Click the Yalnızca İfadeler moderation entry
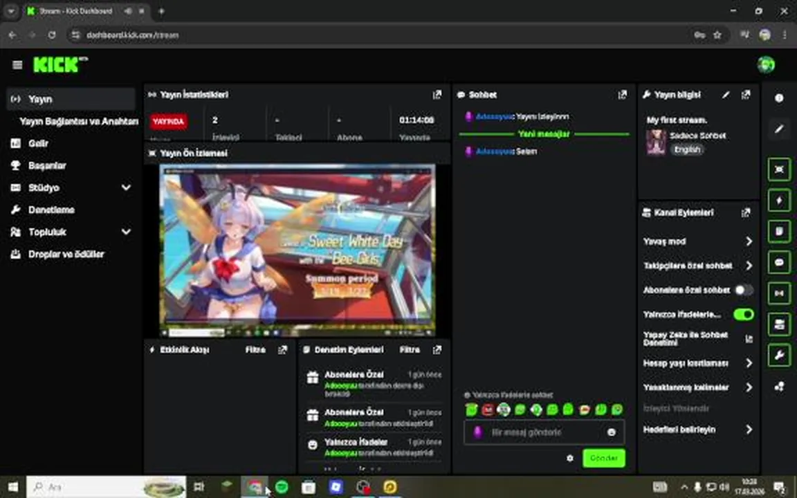 click(x=374, y=448)
